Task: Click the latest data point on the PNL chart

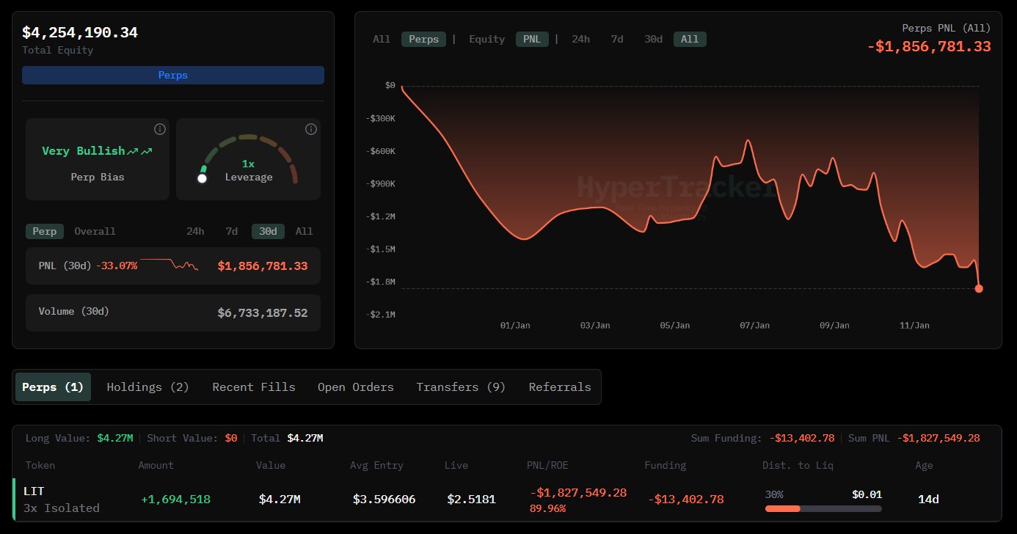Action: click(978, 288)
